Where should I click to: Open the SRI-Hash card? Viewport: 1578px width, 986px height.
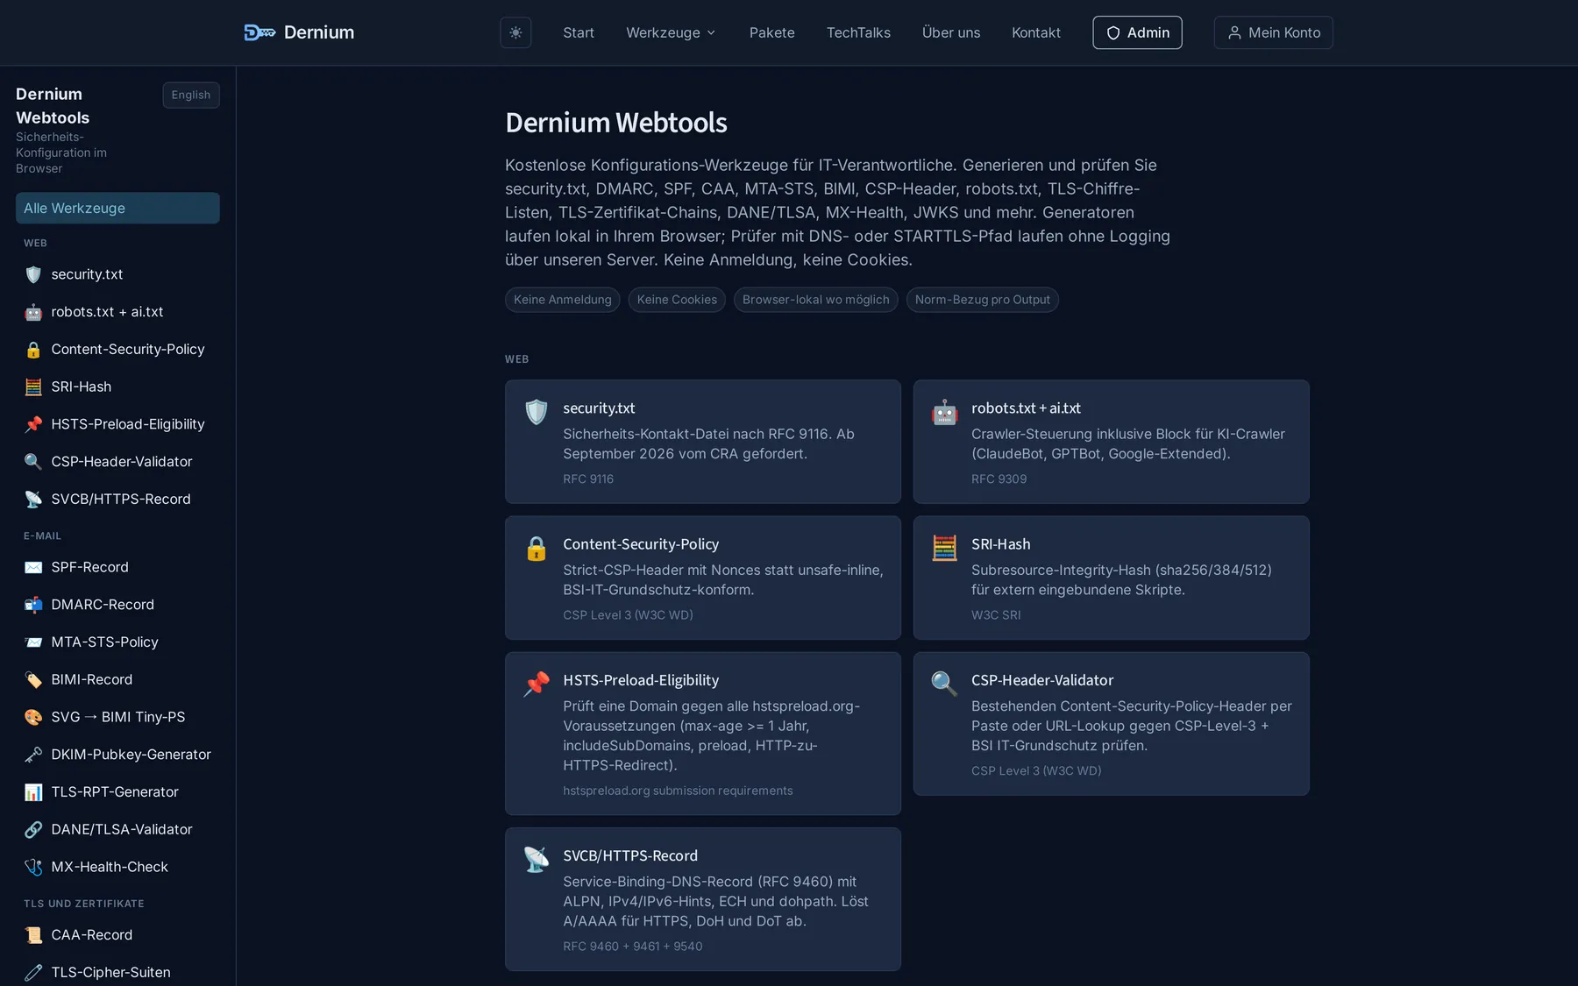(x=1111, y=578)
